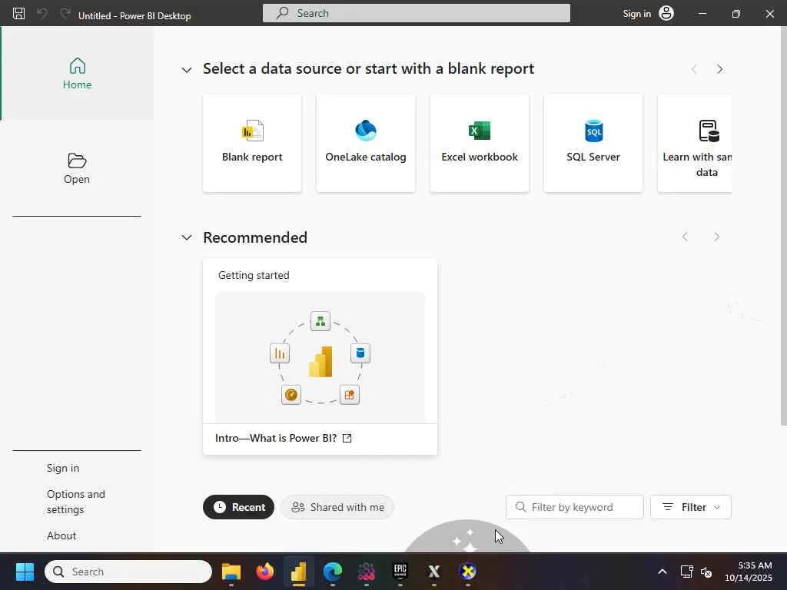Go to previous Recommended items

click(685, 237)
